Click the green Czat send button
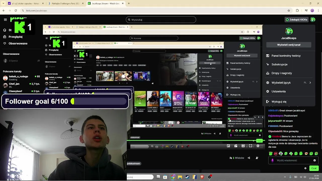Viewport: 322px width, 181px height. (314, 168)
